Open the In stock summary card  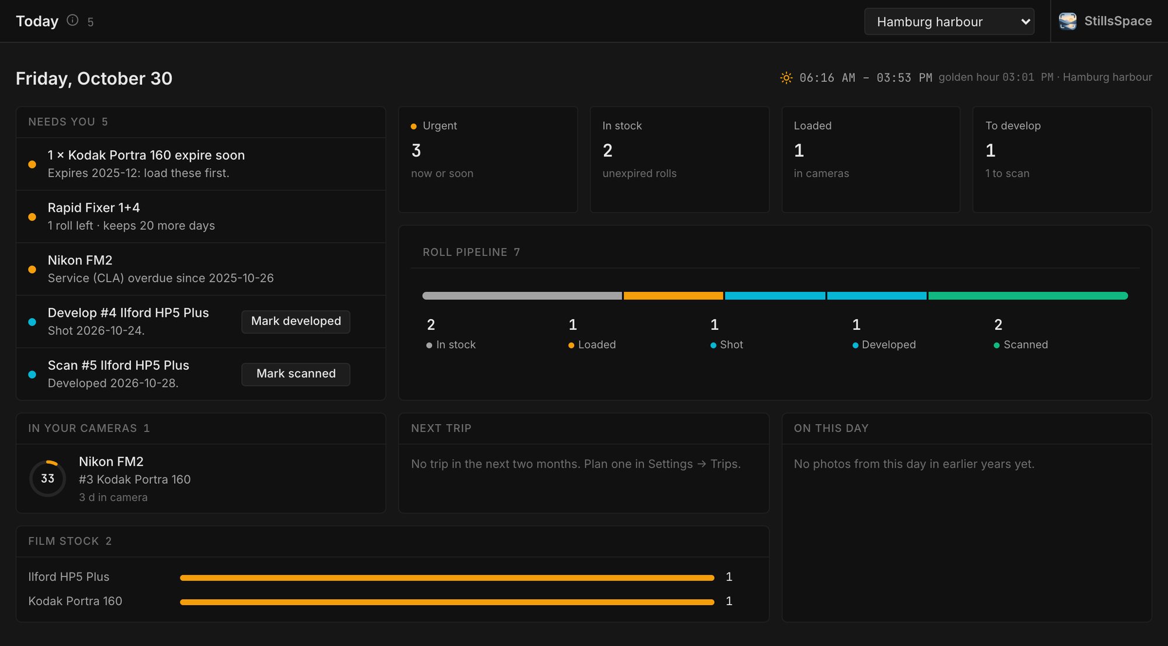(x=679, y=159)
